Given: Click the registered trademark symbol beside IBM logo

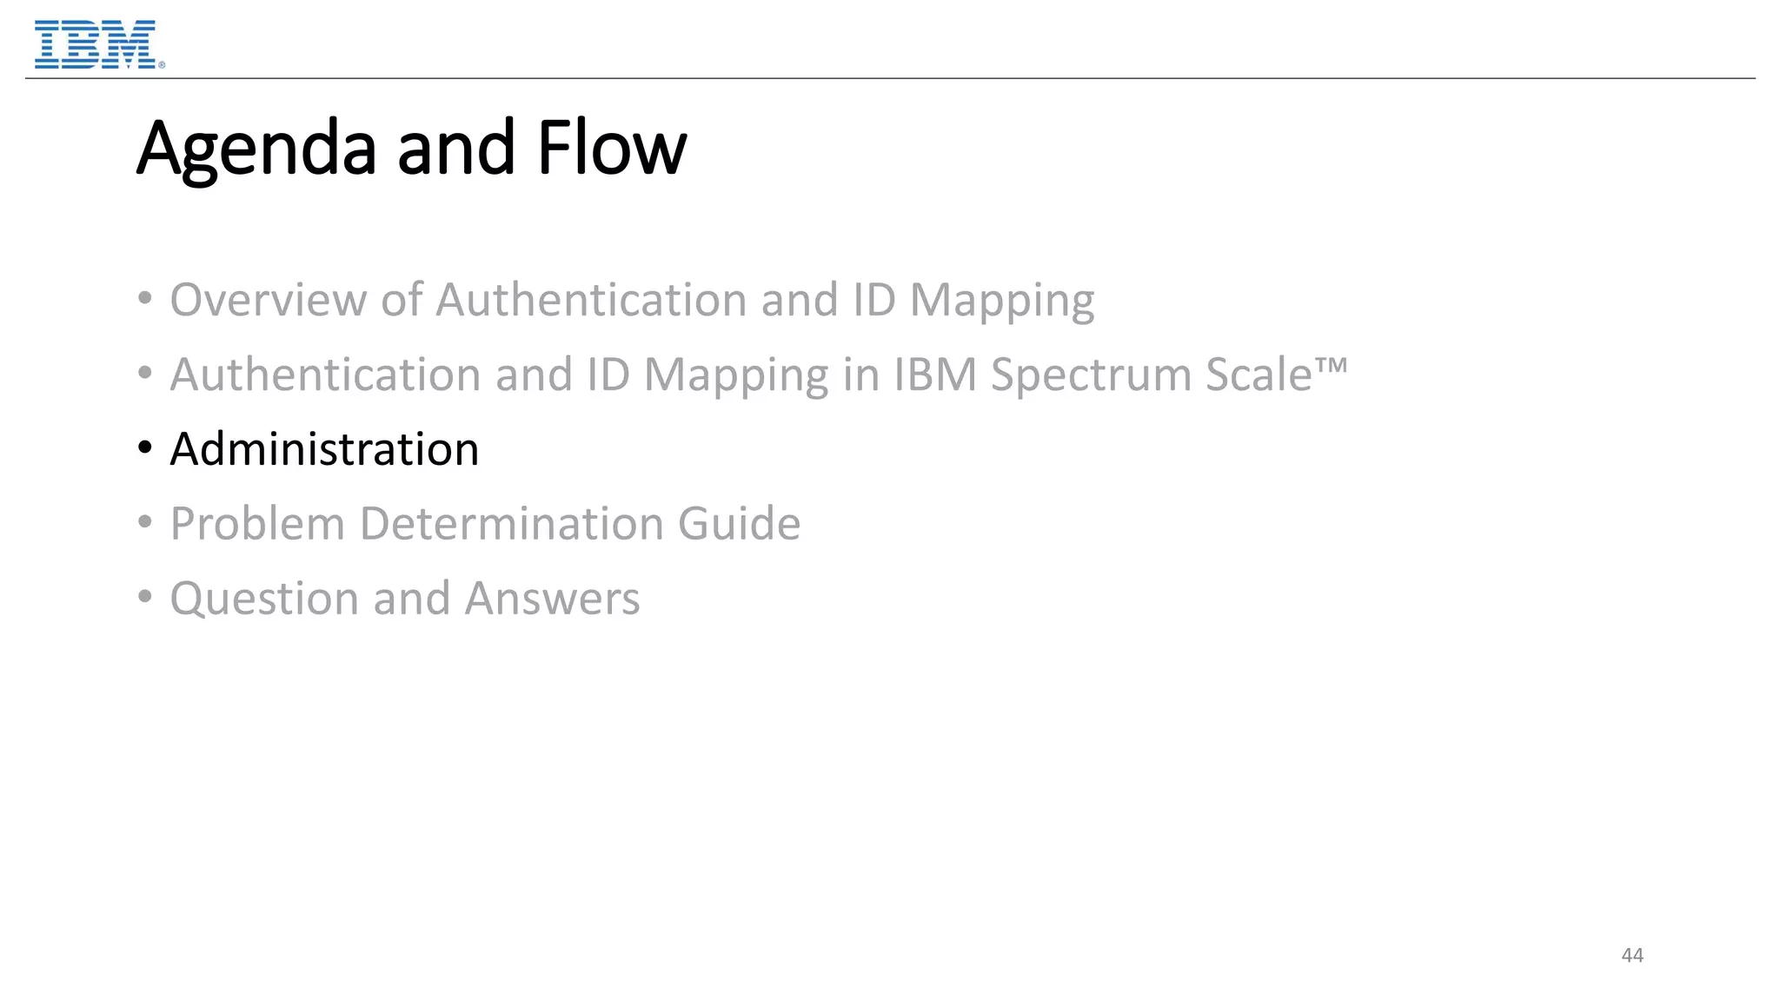Looking at the screenshot, I should (162, 65).
